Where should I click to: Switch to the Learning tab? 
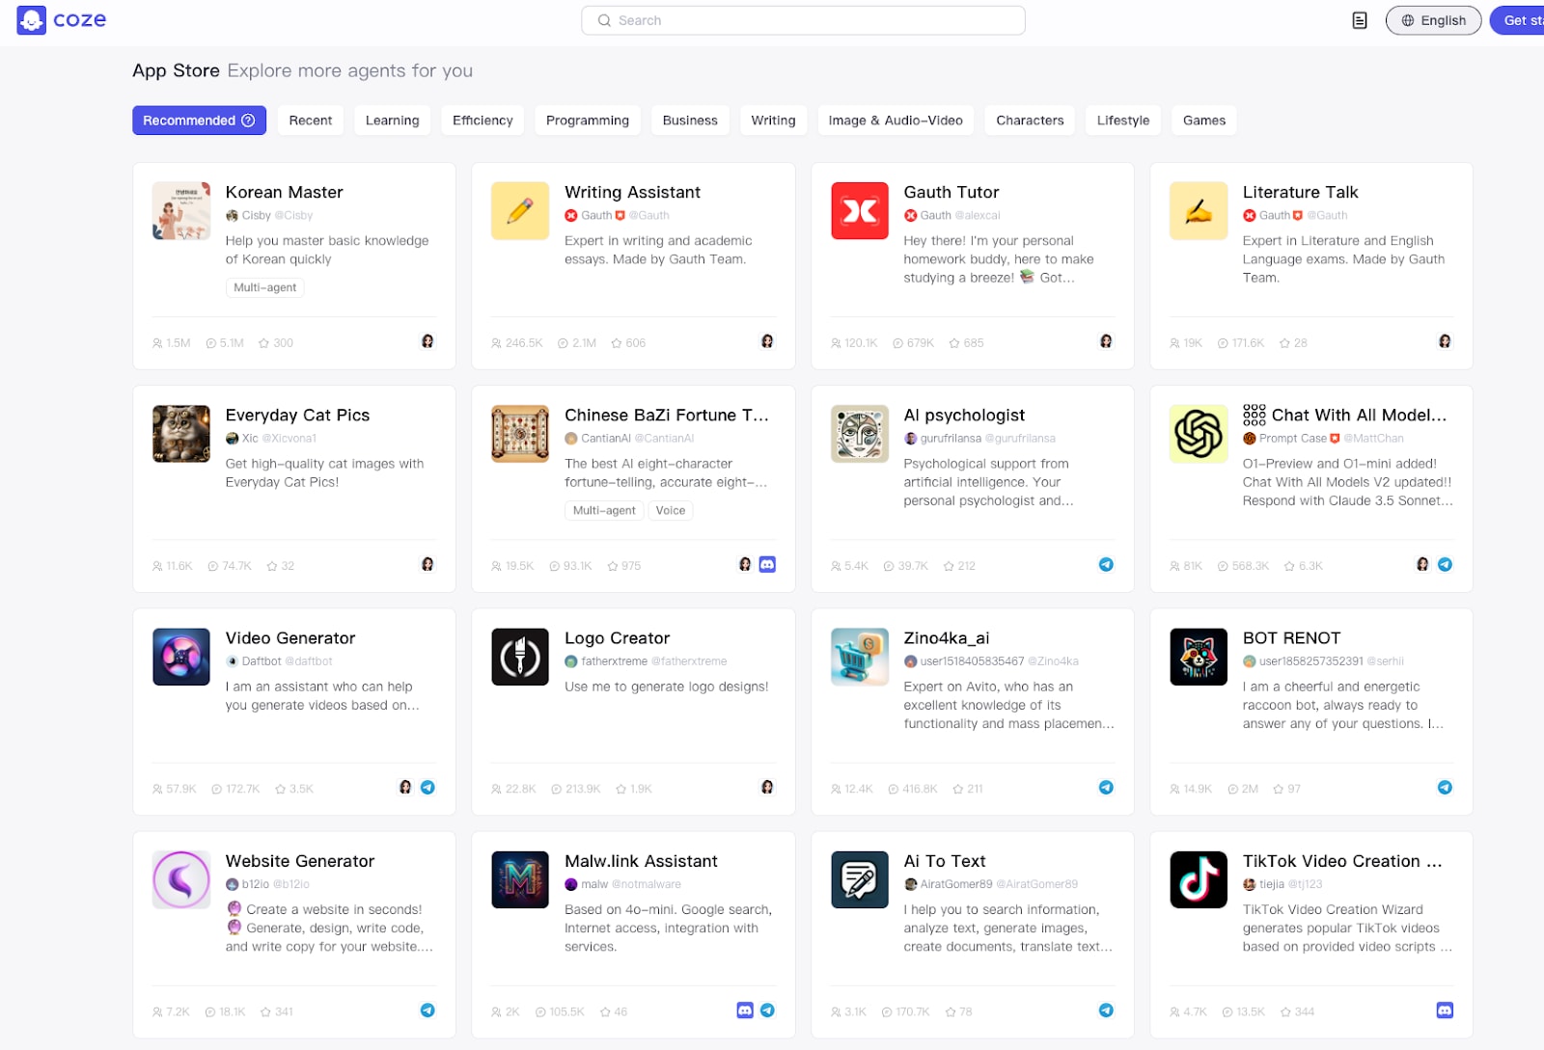tap(393, 121)
